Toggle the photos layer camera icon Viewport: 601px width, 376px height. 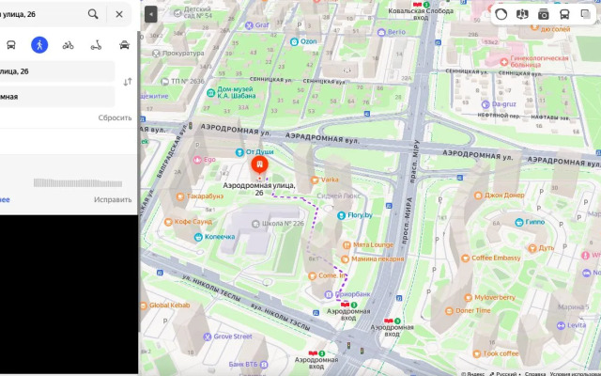[543, 14]
